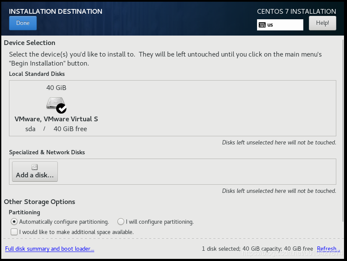Viewport: 347px width, 261px height.
Task: Click the 40 GiB disk size label
Action: 56,88
